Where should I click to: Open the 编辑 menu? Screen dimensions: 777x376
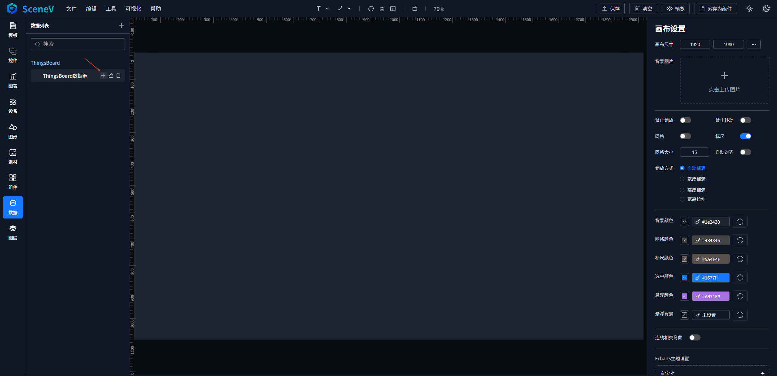click(91, 8)
